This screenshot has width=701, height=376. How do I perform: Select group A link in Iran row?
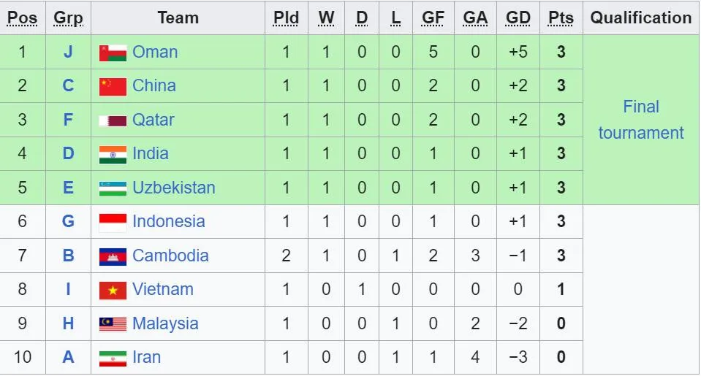(68, 358)
